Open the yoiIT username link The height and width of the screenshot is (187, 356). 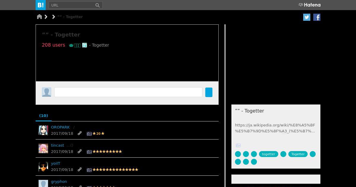[55, 163]
